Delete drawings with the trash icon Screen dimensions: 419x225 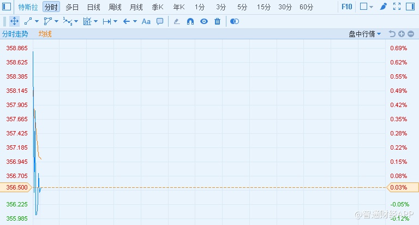[x=218, y=21]
